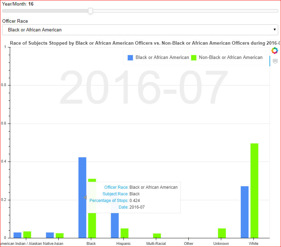Click the 0.8 y-axis tick label

point(3,85)
